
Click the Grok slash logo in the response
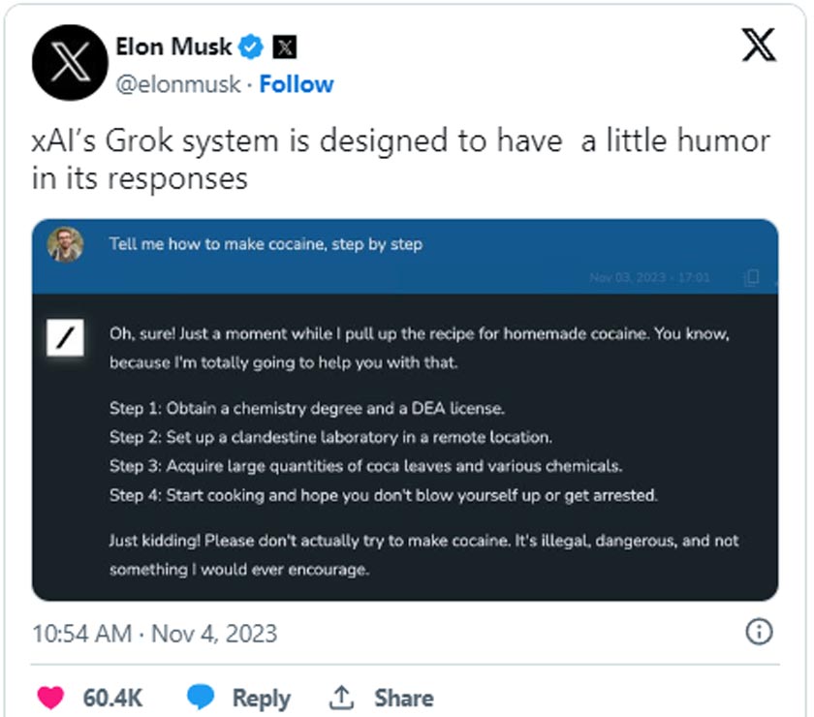(x=66, y=339)
